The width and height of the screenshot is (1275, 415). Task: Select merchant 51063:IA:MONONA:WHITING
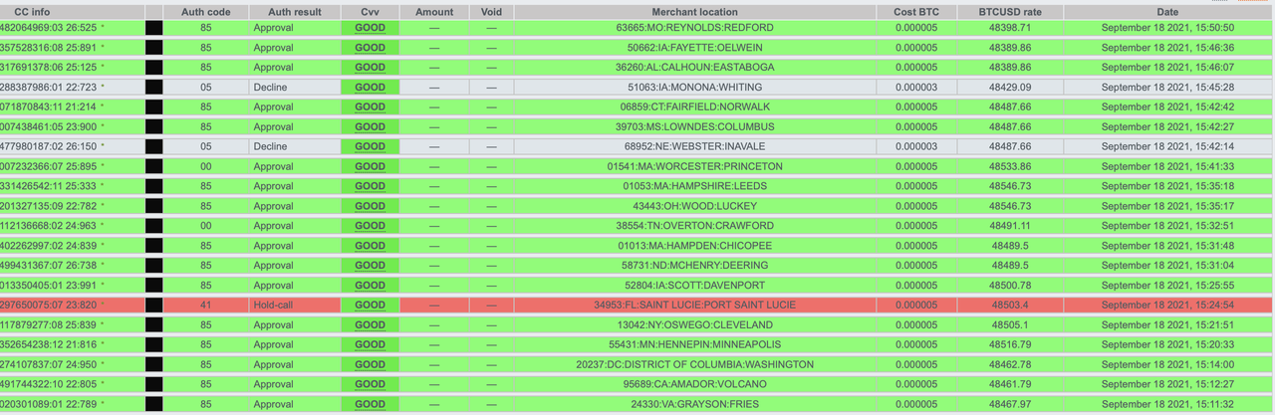point(694,88)
